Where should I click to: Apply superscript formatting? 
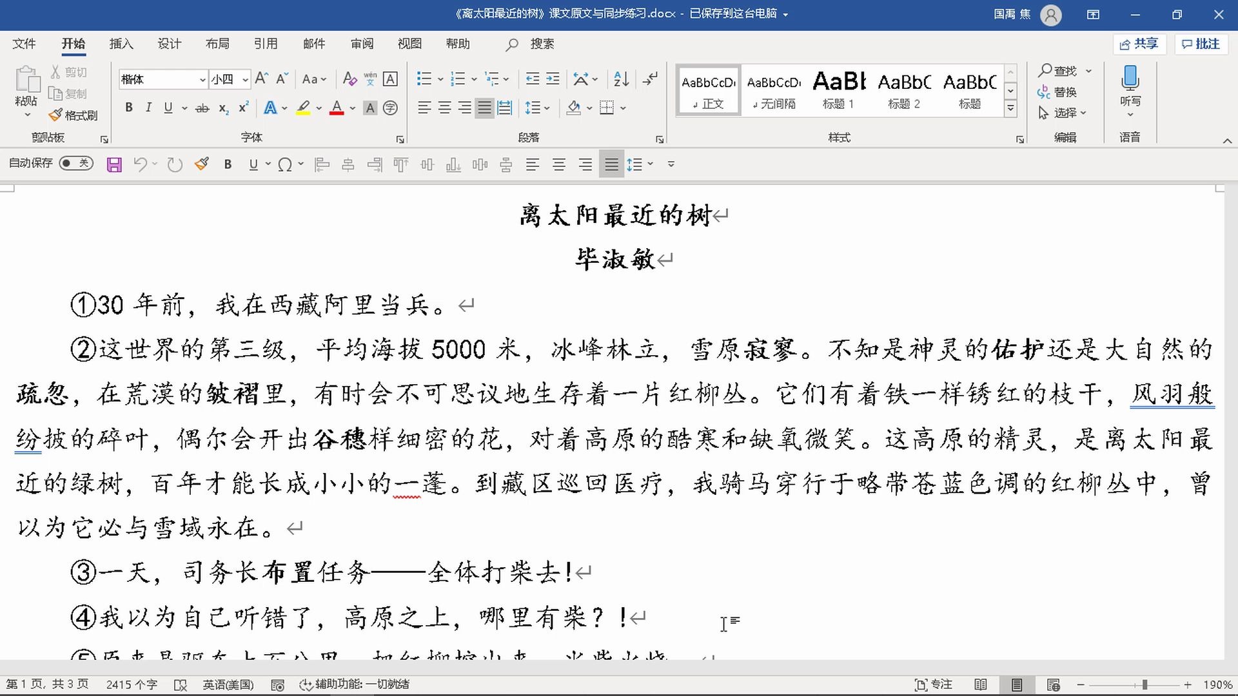pyautogui.click(x=243, y=108)
